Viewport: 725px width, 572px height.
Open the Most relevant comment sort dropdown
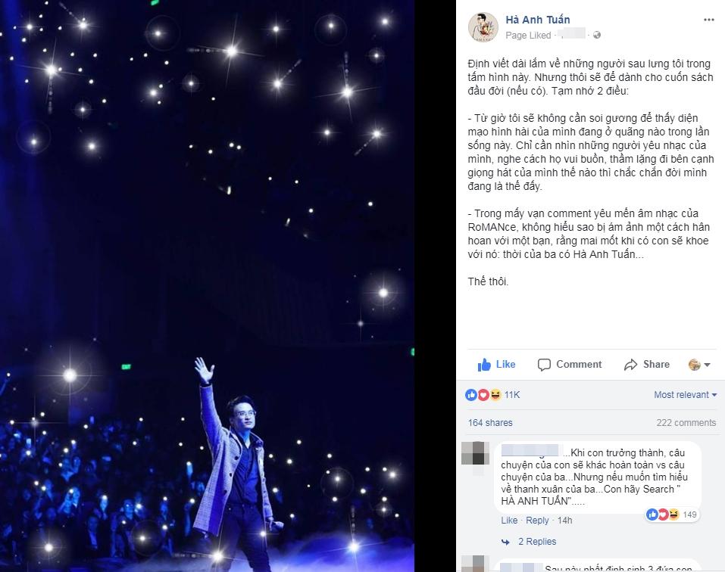686,395
